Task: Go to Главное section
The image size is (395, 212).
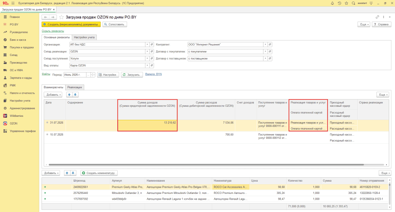Action: (x=15, y=17)
